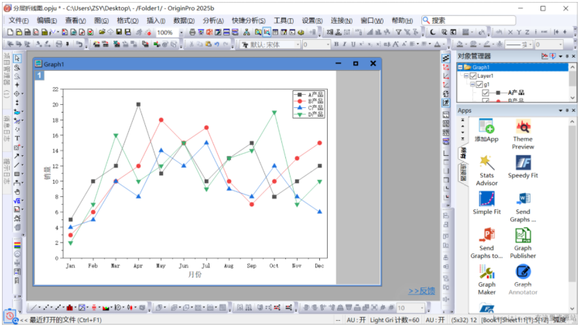The image size is (579, 326).
Task: Click the >>反馈 feedback link
Action: [421, 291]
